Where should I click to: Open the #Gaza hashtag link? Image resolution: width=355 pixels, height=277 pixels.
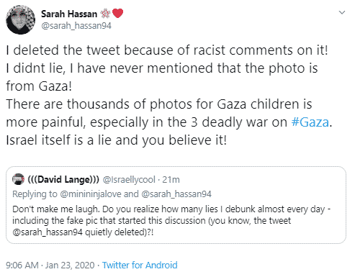click(x=310, y=122)
